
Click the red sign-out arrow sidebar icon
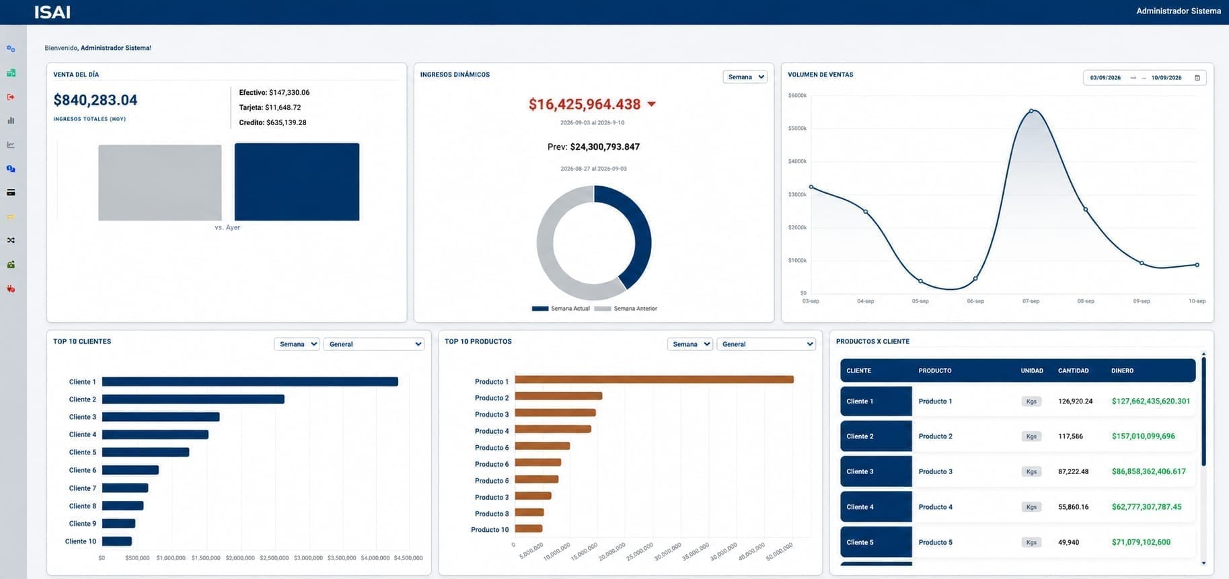click(x=11, y=97)
